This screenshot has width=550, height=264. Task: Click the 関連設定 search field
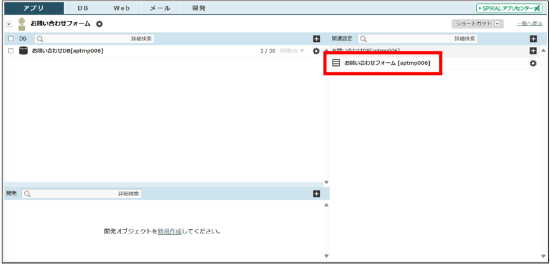[x=417, y=39]
